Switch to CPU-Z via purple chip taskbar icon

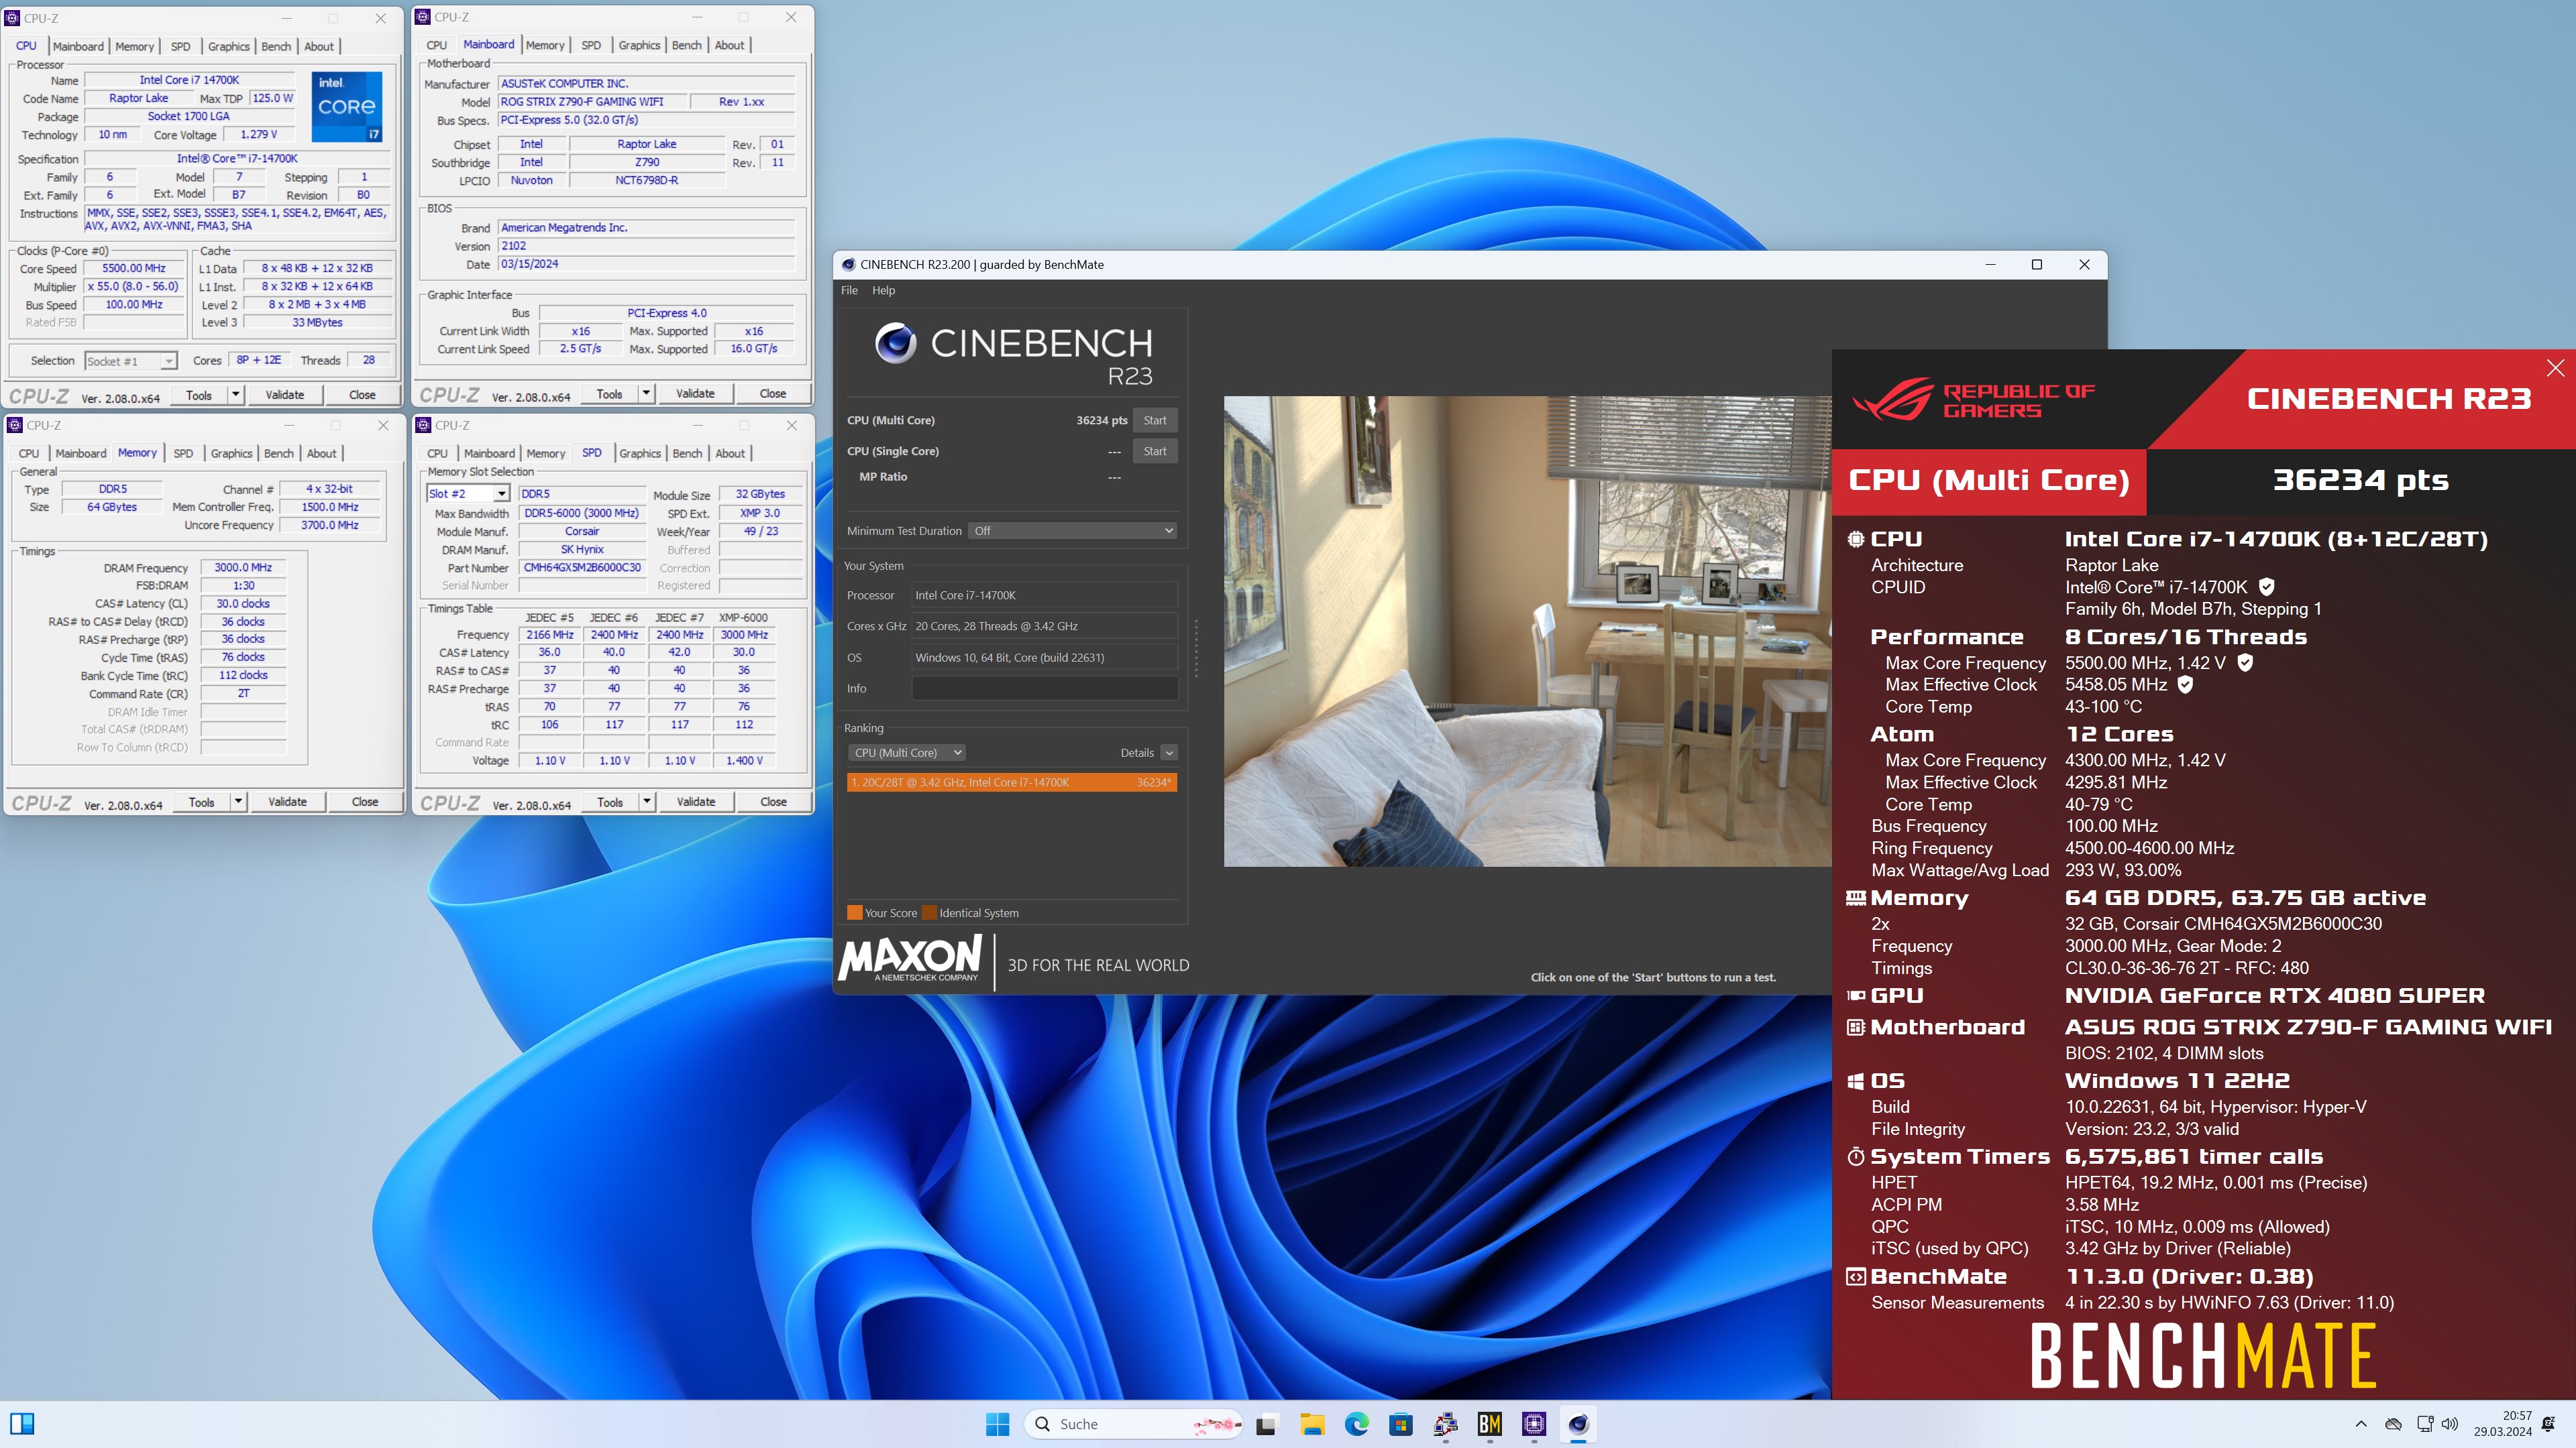pyautogui.click(x=1534, y=1424)
